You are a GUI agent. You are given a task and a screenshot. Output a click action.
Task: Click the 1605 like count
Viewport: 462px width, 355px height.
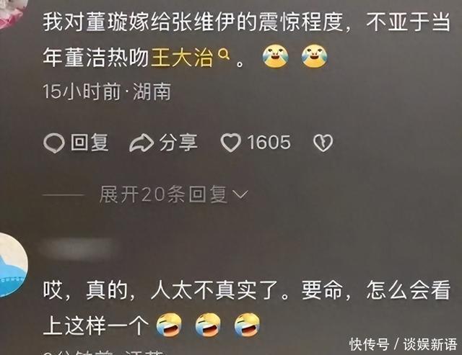coord(269,143)
